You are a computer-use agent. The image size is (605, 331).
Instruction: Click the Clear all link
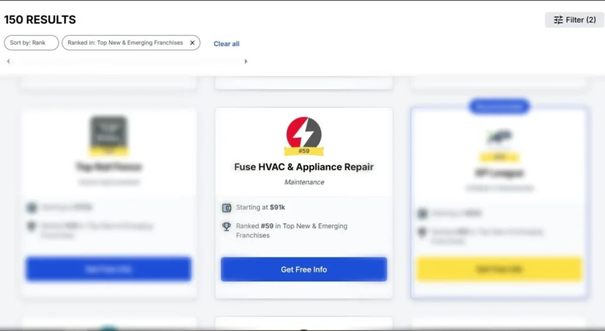226,44
